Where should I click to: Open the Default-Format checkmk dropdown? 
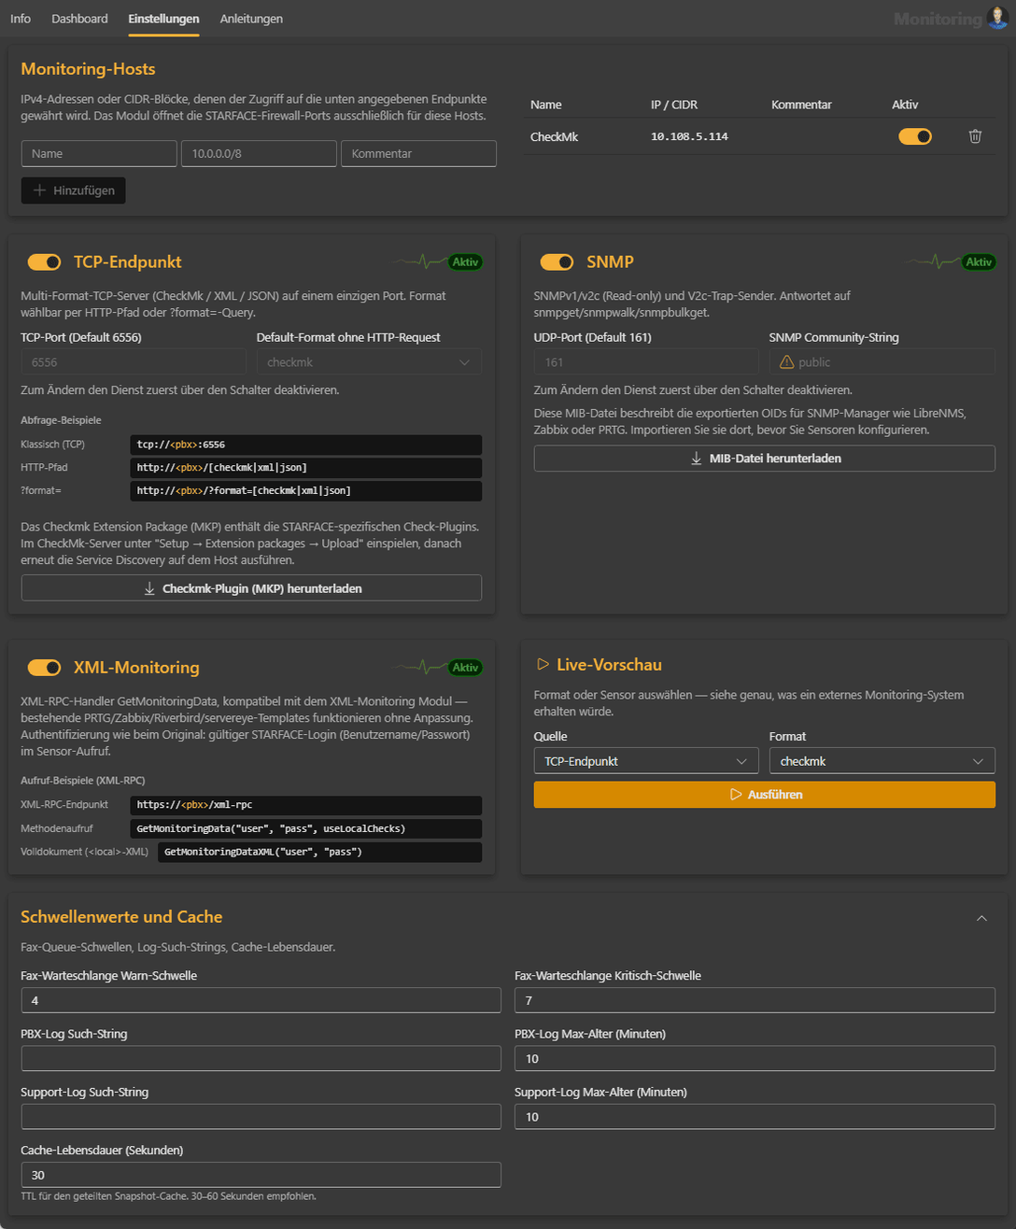click(369, 362)
